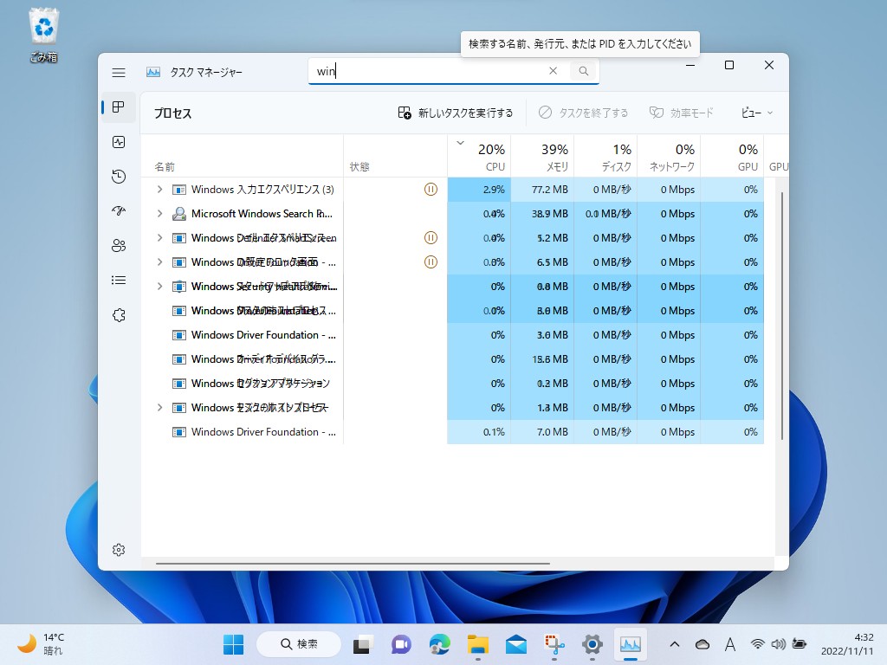Sort by ディスク column header
Viewport: 887px width, 665px height.
coord(605,156)
